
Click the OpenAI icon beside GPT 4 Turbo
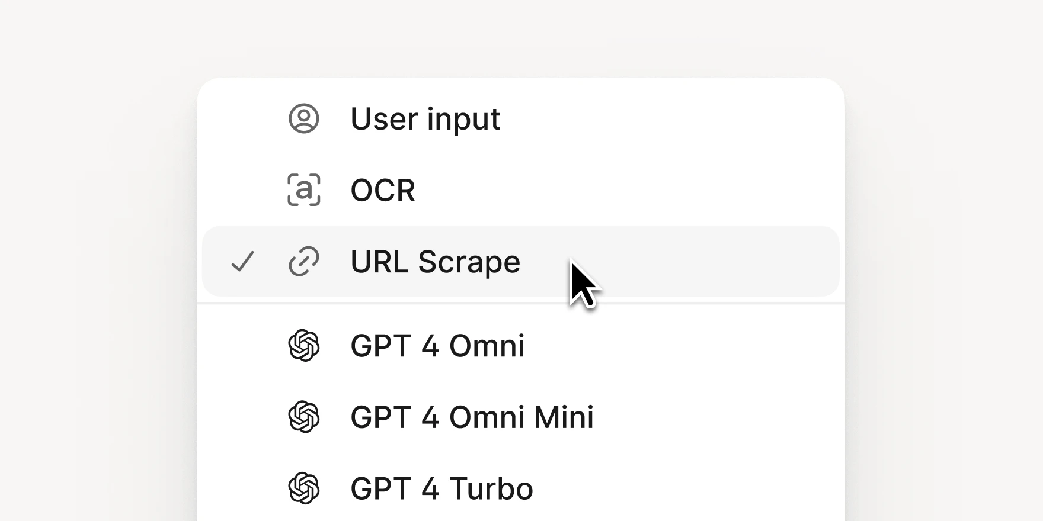click(x=303, y=488)
